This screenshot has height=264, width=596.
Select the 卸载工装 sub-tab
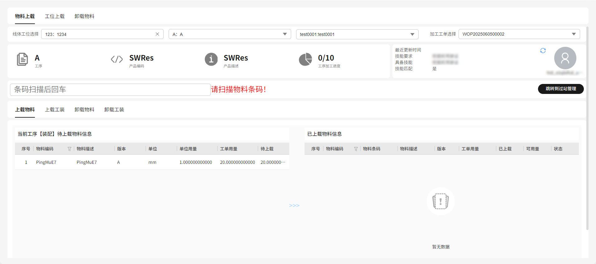pos(114,110)
